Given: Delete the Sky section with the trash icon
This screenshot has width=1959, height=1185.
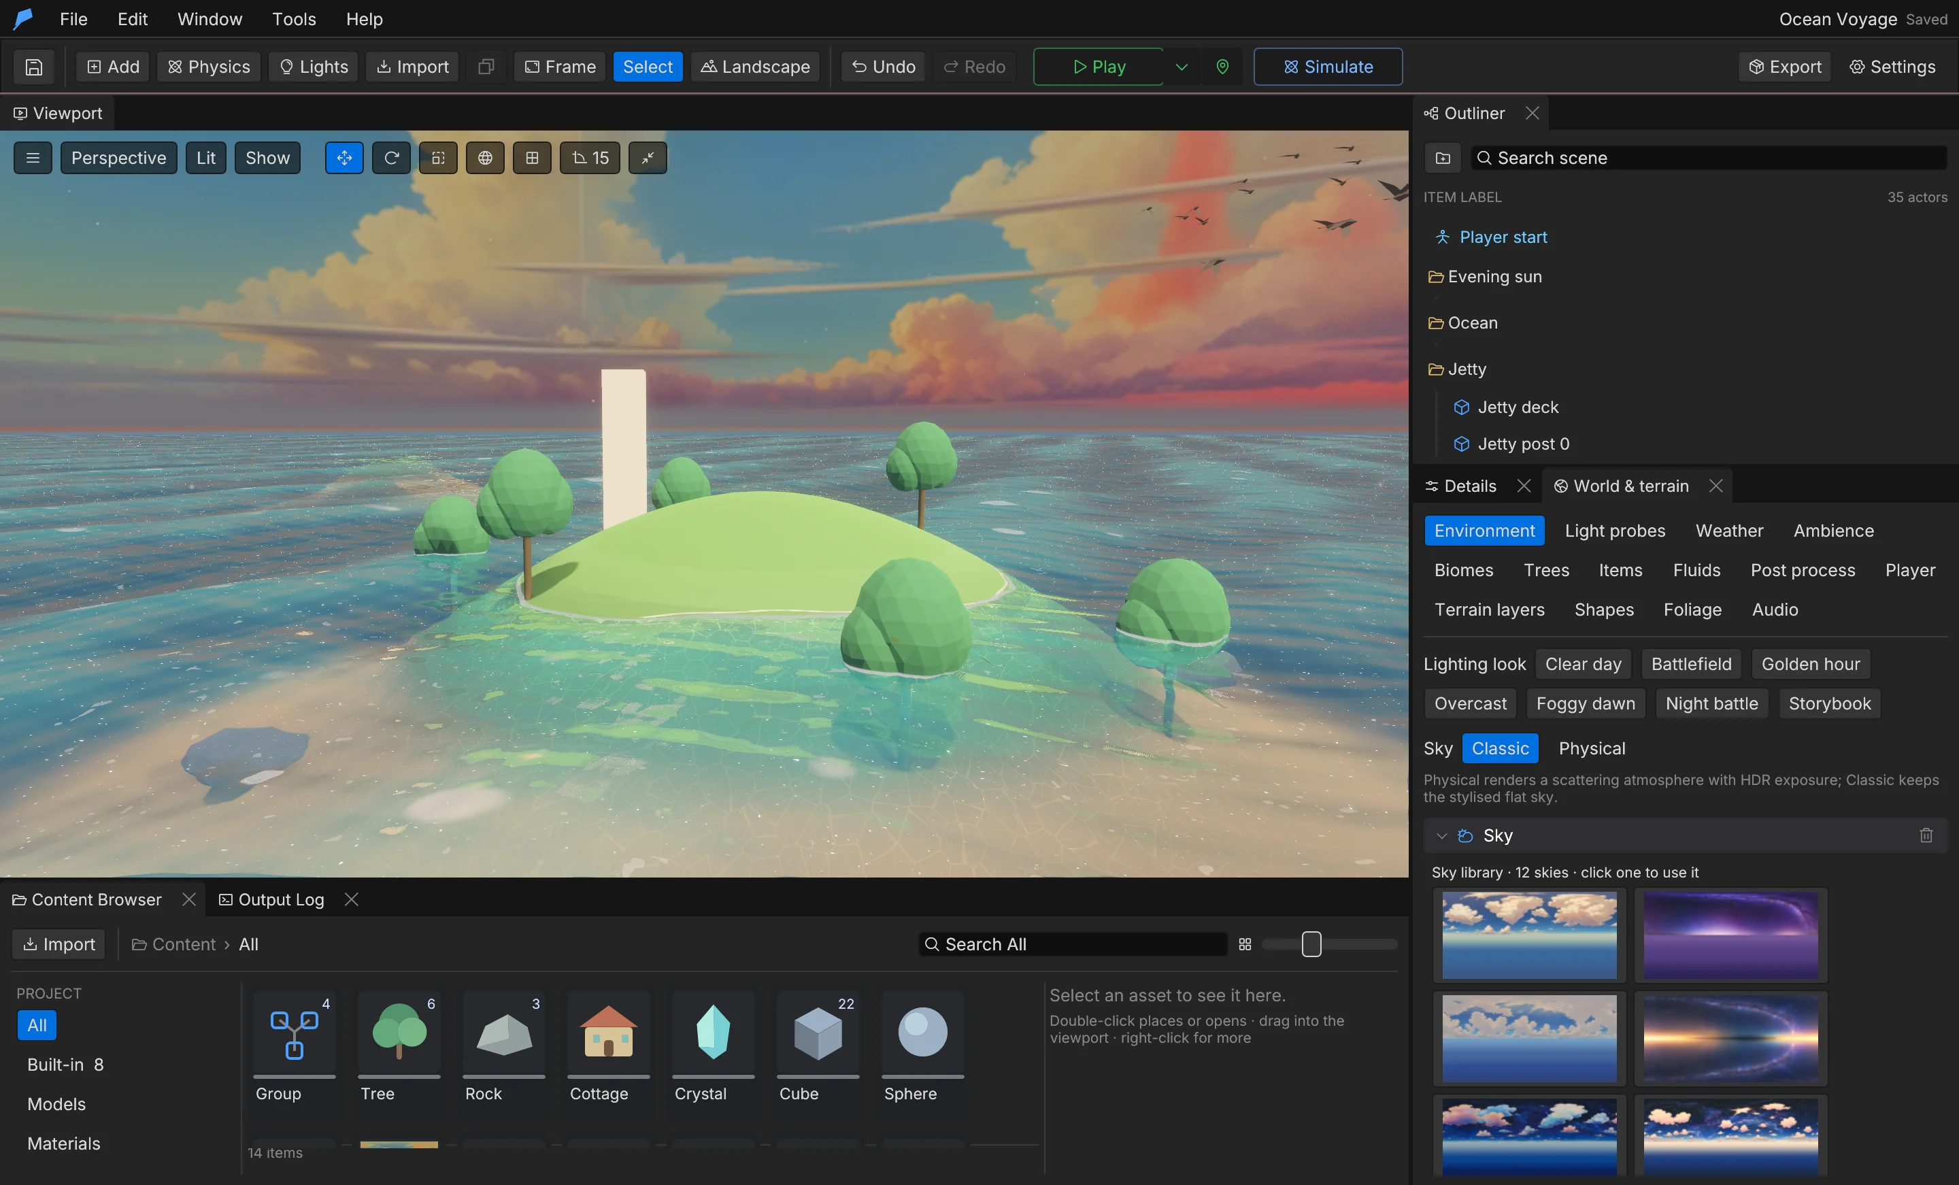Looking at the screenshot, I should pyautogui.click(x=1926, y=835).
